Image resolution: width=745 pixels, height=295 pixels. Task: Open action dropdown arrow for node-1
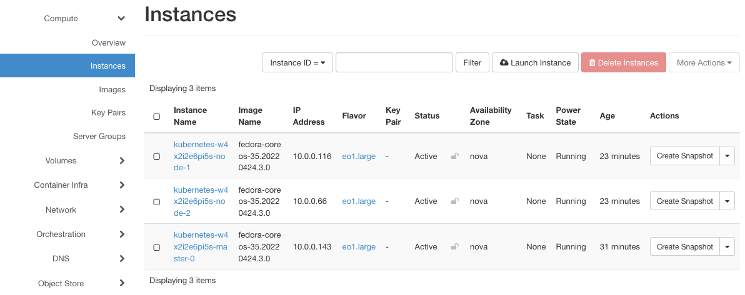(x=727, y=156)
